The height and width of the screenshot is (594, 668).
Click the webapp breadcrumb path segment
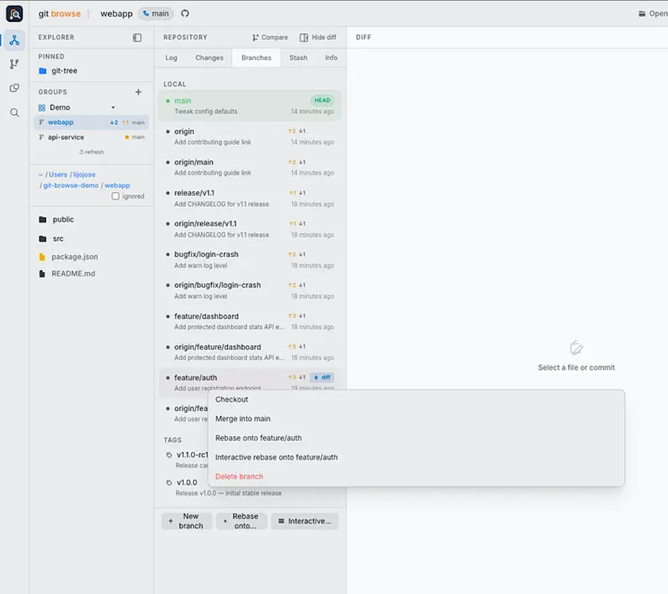click(x=117, y=185)
